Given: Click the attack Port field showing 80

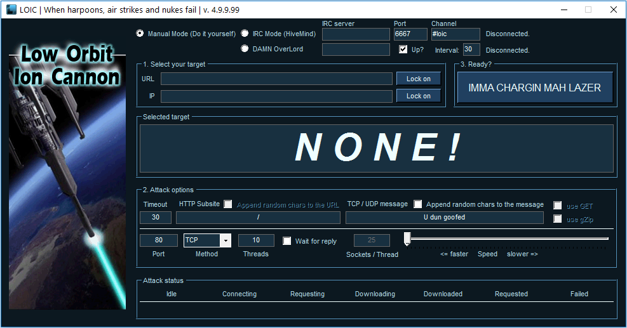Looking at the screenshot, I should pyautogui.click(x=159, y=240).
